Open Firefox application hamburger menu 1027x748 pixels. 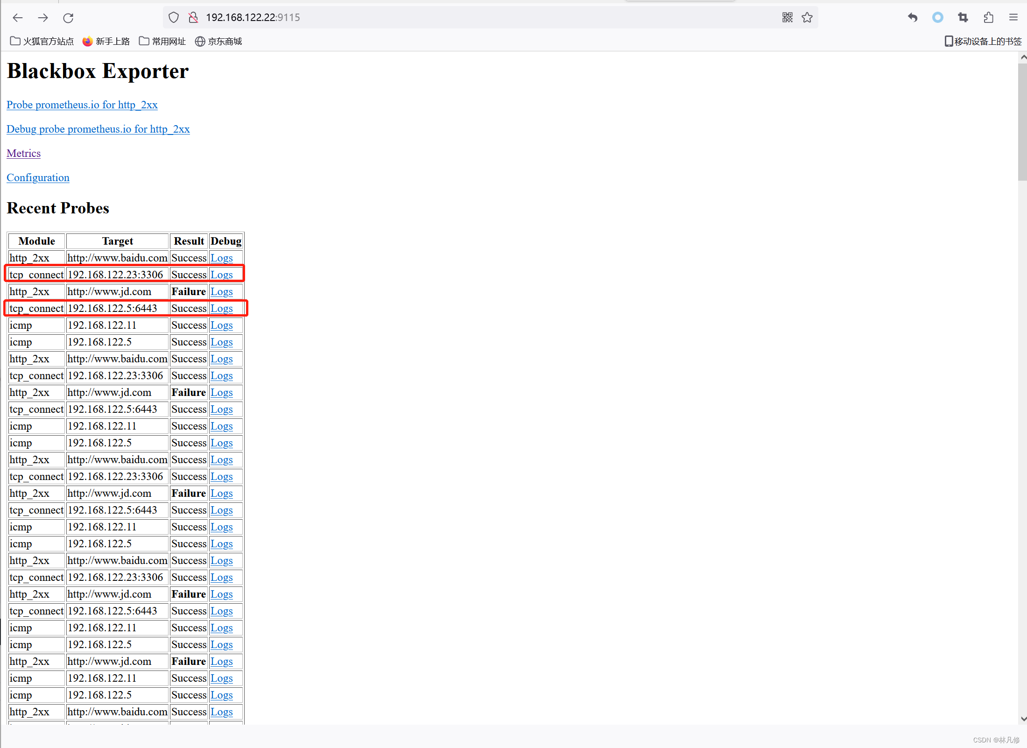pos(1013,18)
